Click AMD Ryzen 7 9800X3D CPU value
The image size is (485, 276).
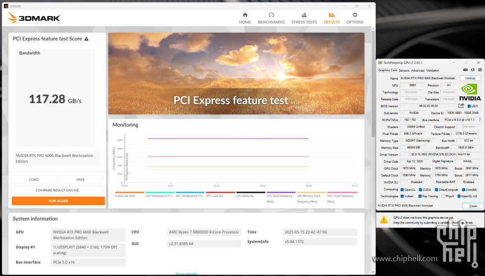click(204, 232)
